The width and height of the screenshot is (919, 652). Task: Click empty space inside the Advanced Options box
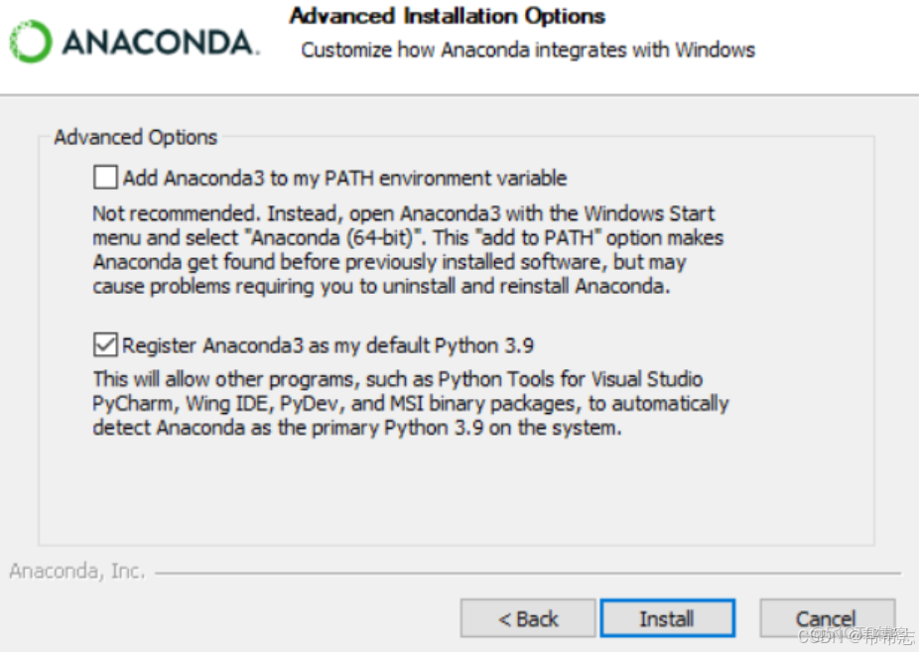coord(457,491)
